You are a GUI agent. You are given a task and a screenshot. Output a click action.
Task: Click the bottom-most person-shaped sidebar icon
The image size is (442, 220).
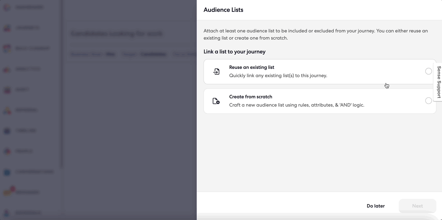[x=7, y=213]
